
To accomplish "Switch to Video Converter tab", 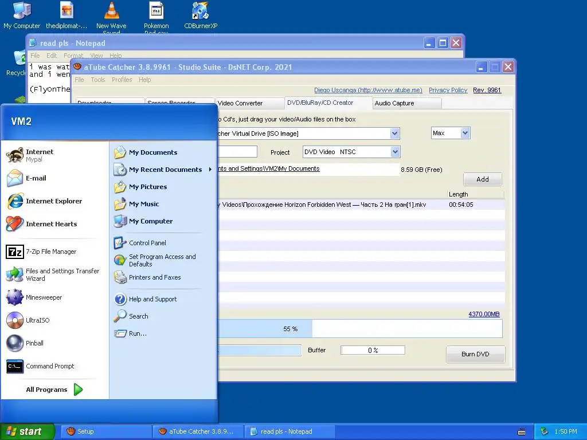I will 249,103.
